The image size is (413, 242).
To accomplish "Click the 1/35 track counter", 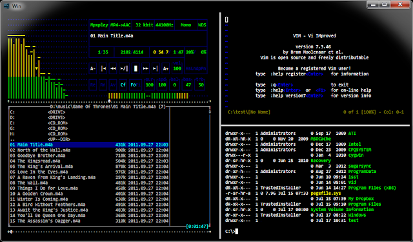I will 103,52.
